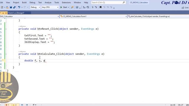The width and height of the screenshot is (189, 106).
Task: Undo the last edit
Action: click(19, 7)
